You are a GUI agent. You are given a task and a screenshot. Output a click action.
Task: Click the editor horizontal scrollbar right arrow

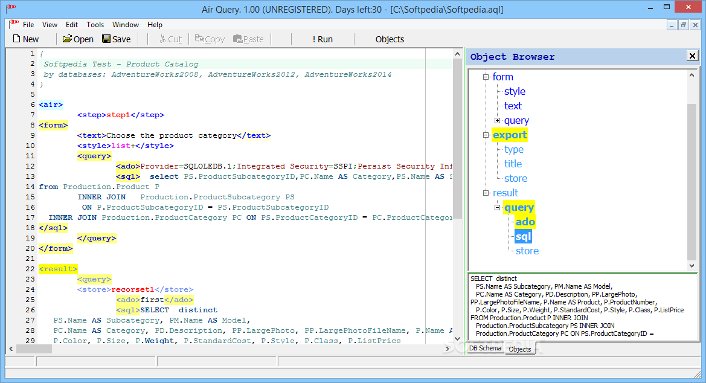click(447, 349)
